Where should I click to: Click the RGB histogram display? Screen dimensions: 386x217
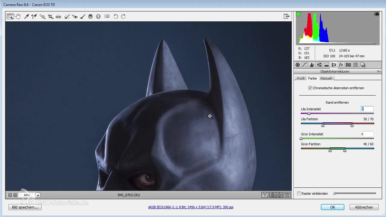[x=338, y=28]
